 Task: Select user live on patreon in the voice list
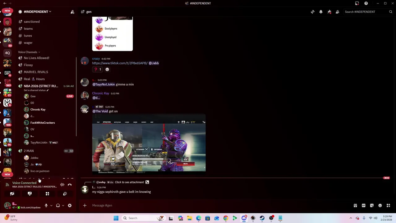click(40, 171)
